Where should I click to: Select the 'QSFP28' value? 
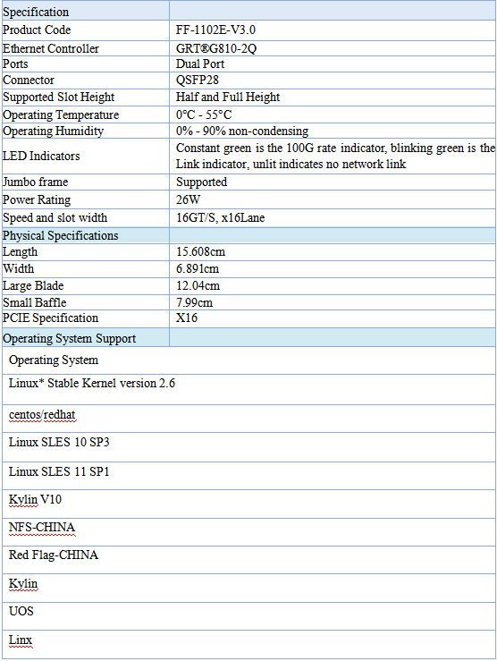pyautogui.click(x=198, y=81)
